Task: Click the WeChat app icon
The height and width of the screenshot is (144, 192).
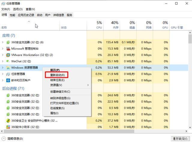Action: [x=8, y=61]
